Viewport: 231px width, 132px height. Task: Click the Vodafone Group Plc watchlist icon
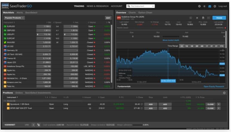tap(5, 66)
